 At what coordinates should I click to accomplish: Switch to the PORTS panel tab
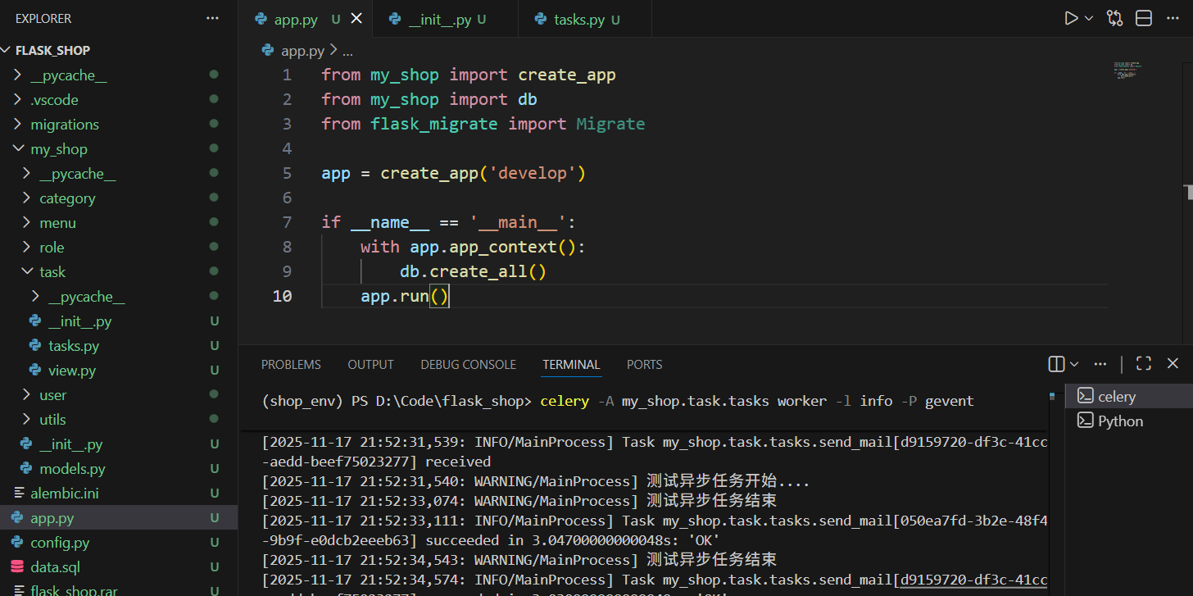(x=644, y=365)
